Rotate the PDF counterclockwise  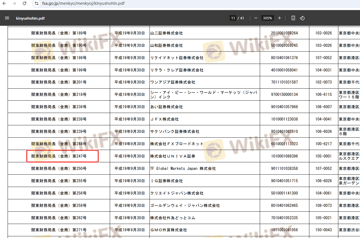coord(302,18)
